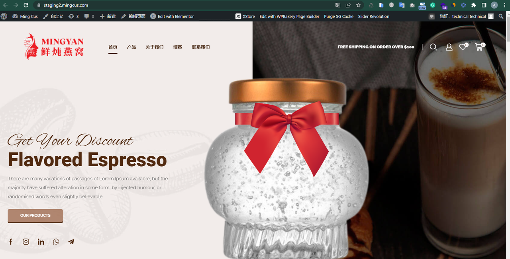Image resolution: width=510 pixels, height=259 pixels.
Task: Open the 产品 products menu item
Action: click(131, 47)
